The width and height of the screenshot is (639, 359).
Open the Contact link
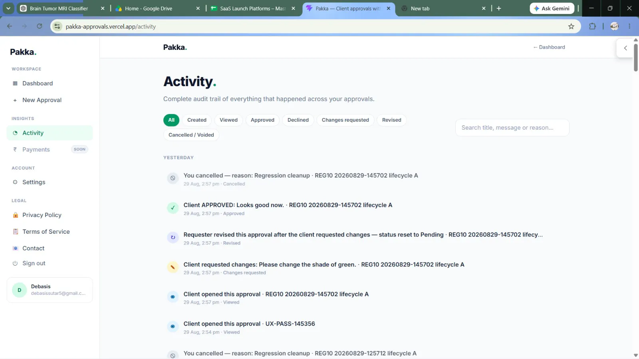pos(50,248)
